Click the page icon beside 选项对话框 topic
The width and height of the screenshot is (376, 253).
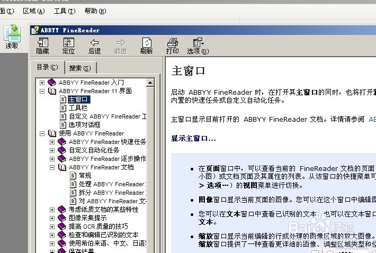63,125
